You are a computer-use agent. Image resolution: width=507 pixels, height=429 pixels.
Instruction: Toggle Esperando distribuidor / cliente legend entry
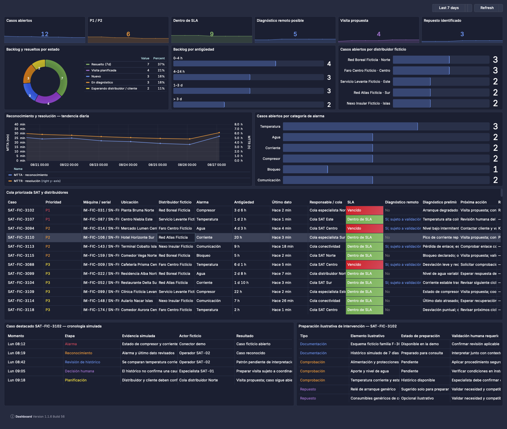pos(114,88)
